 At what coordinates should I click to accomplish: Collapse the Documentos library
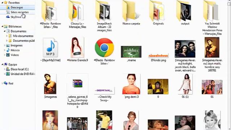coord(5,31)
